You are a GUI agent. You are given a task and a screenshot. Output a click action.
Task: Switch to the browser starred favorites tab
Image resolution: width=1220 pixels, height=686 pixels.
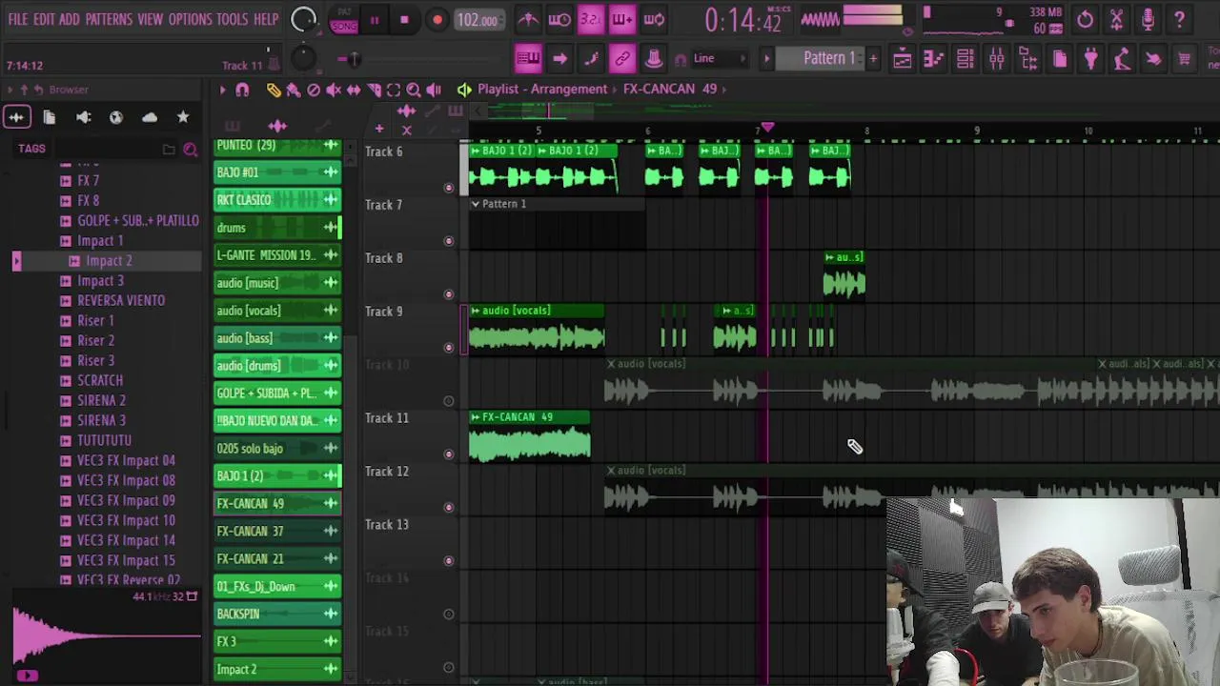[183, 117]
